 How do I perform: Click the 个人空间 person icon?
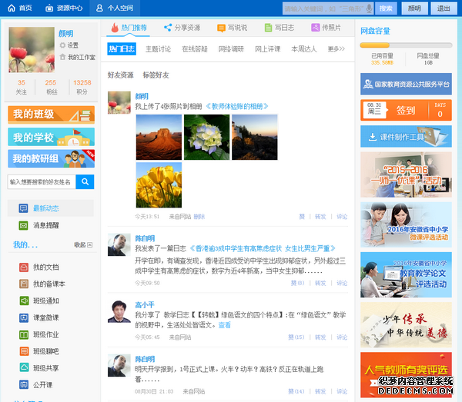(99, 8)
